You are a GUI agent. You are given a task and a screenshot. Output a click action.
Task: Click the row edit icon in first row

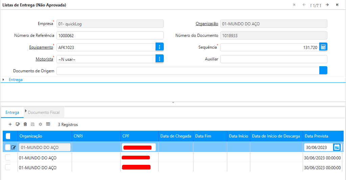(14, 147)
